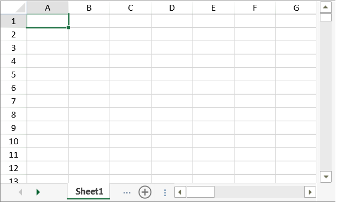Select the row 1 header
The width and height of the screenshot is (337, 202).
coord(13,21)
